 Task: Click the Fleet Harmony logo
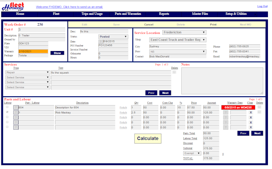tap(13, 7)
